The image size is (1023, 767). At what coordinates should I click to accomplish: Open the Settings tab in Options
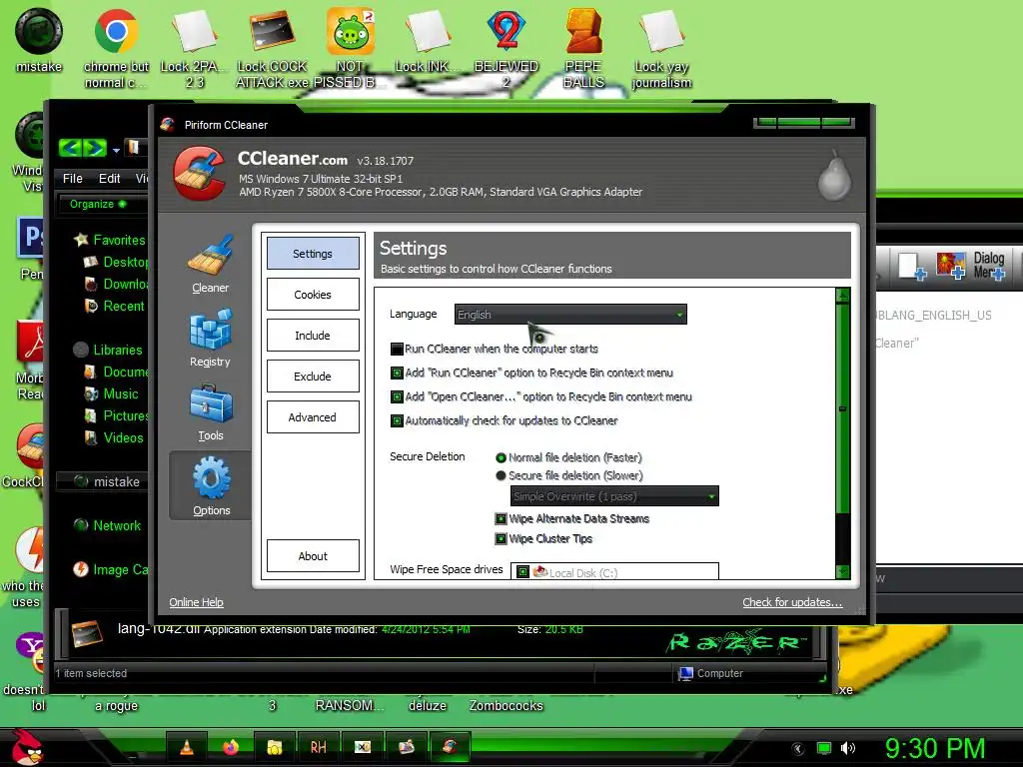click(x=313, y=254)
